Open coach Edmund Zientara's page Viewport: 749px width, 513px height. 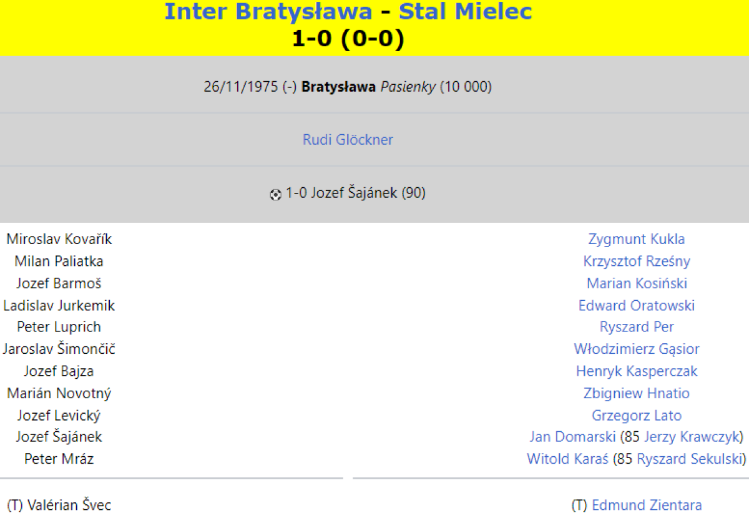click(x=646, y=505)
